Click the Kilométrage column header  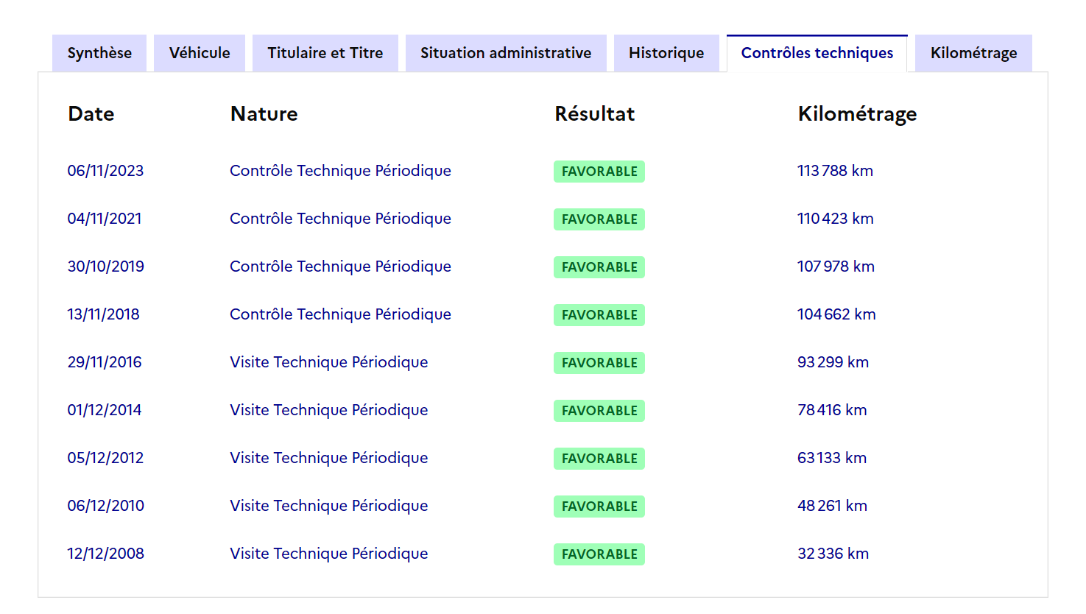pyautogui.click(x=857, y=114)
